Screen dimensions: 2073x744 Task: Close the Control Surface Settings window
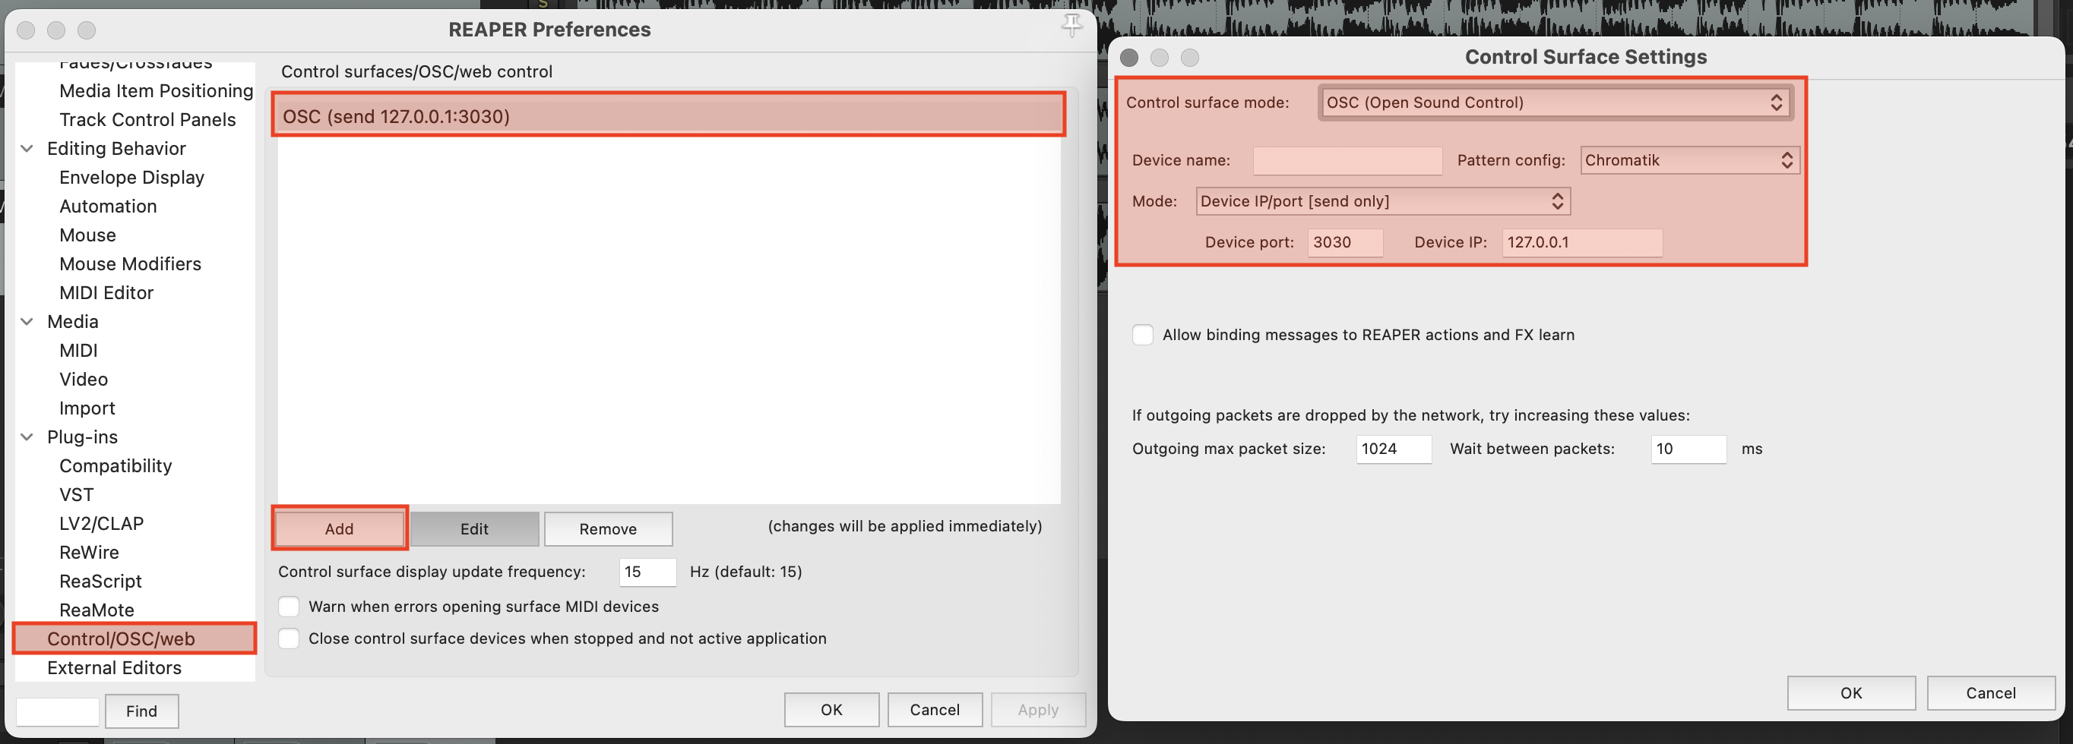tap(1129, 58)
